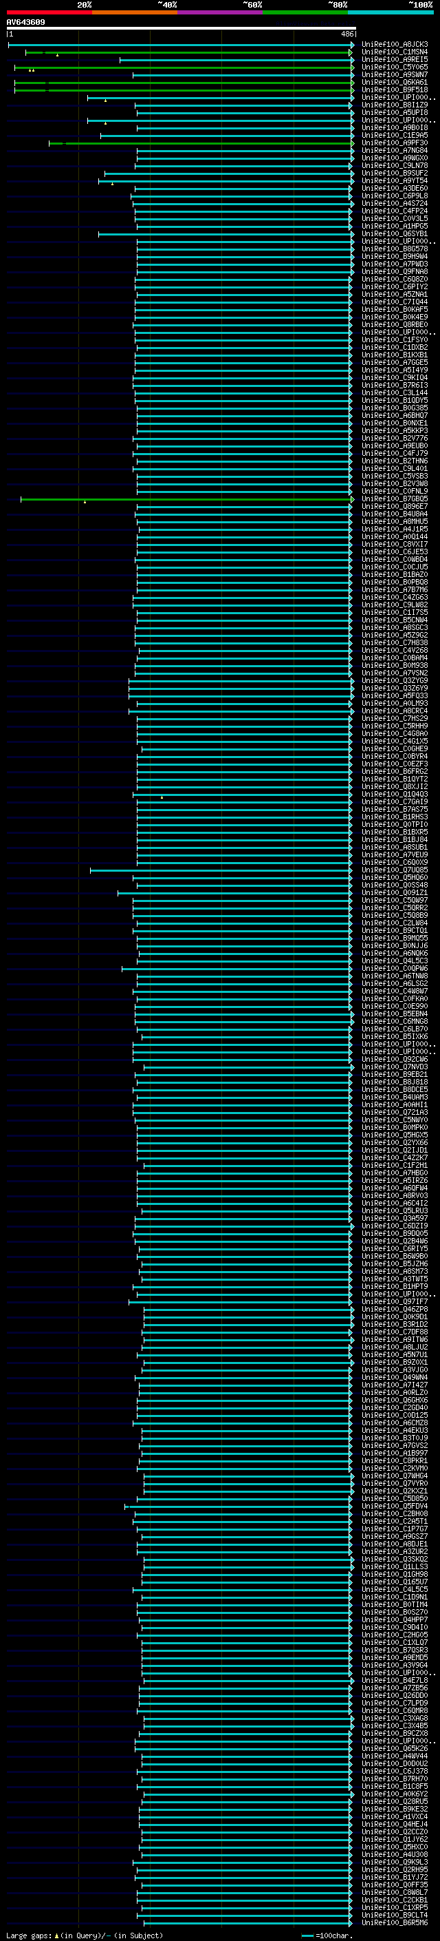Select the UniRef100_Q4HEJ4 label
This screenshot has height=1941, width=440.
(395, 1824)
